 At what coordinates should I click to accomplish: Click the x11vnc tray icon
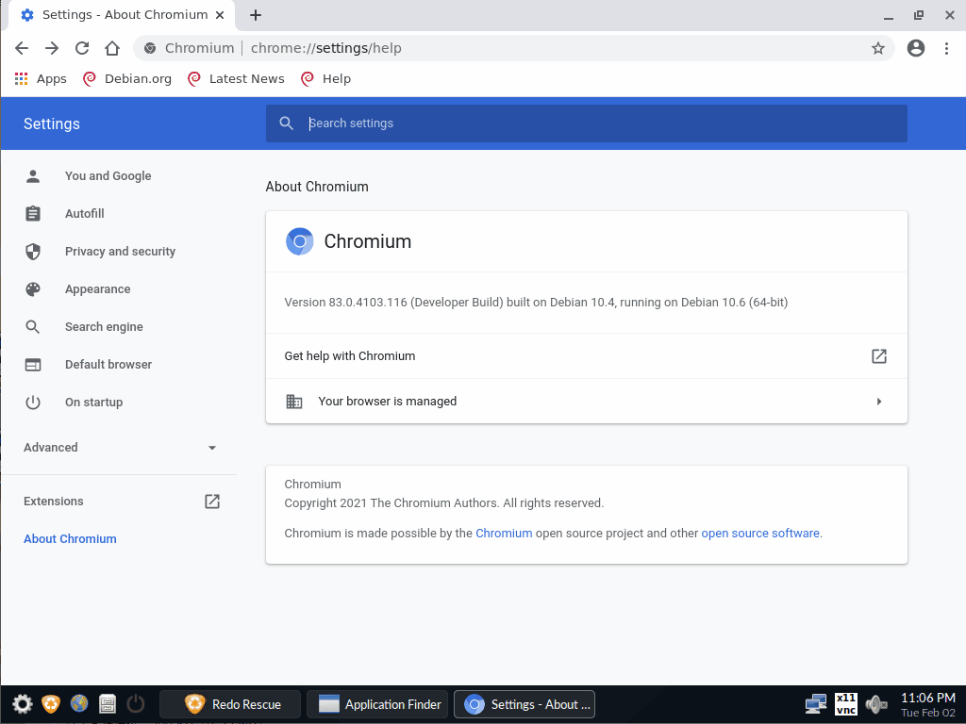[x=846, y=703]
